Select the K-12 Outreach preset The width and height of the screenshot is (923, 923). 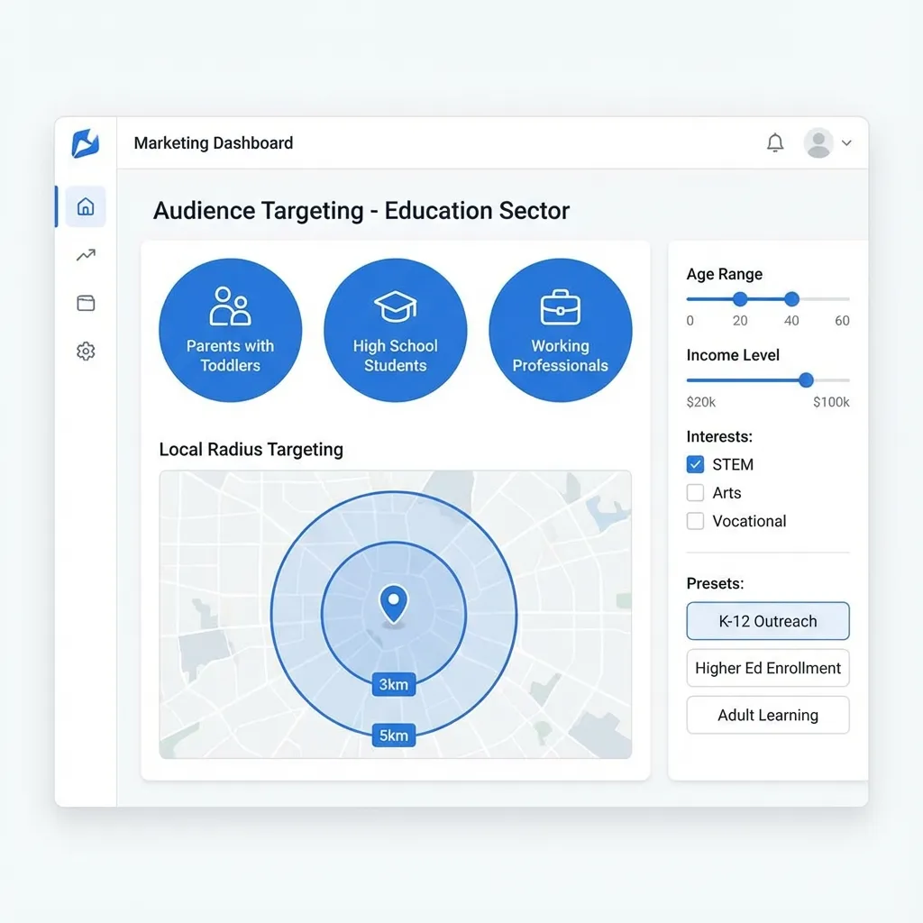tap(768, 621)
